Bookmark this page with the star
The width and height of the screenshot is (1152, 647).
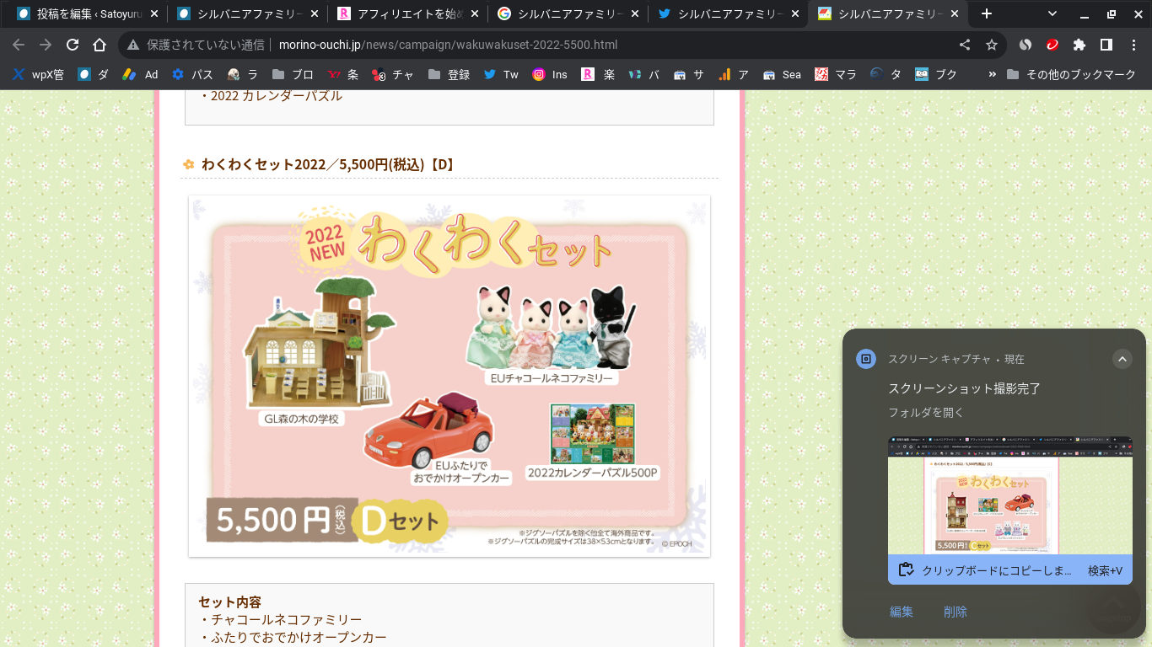click(992, 45)
